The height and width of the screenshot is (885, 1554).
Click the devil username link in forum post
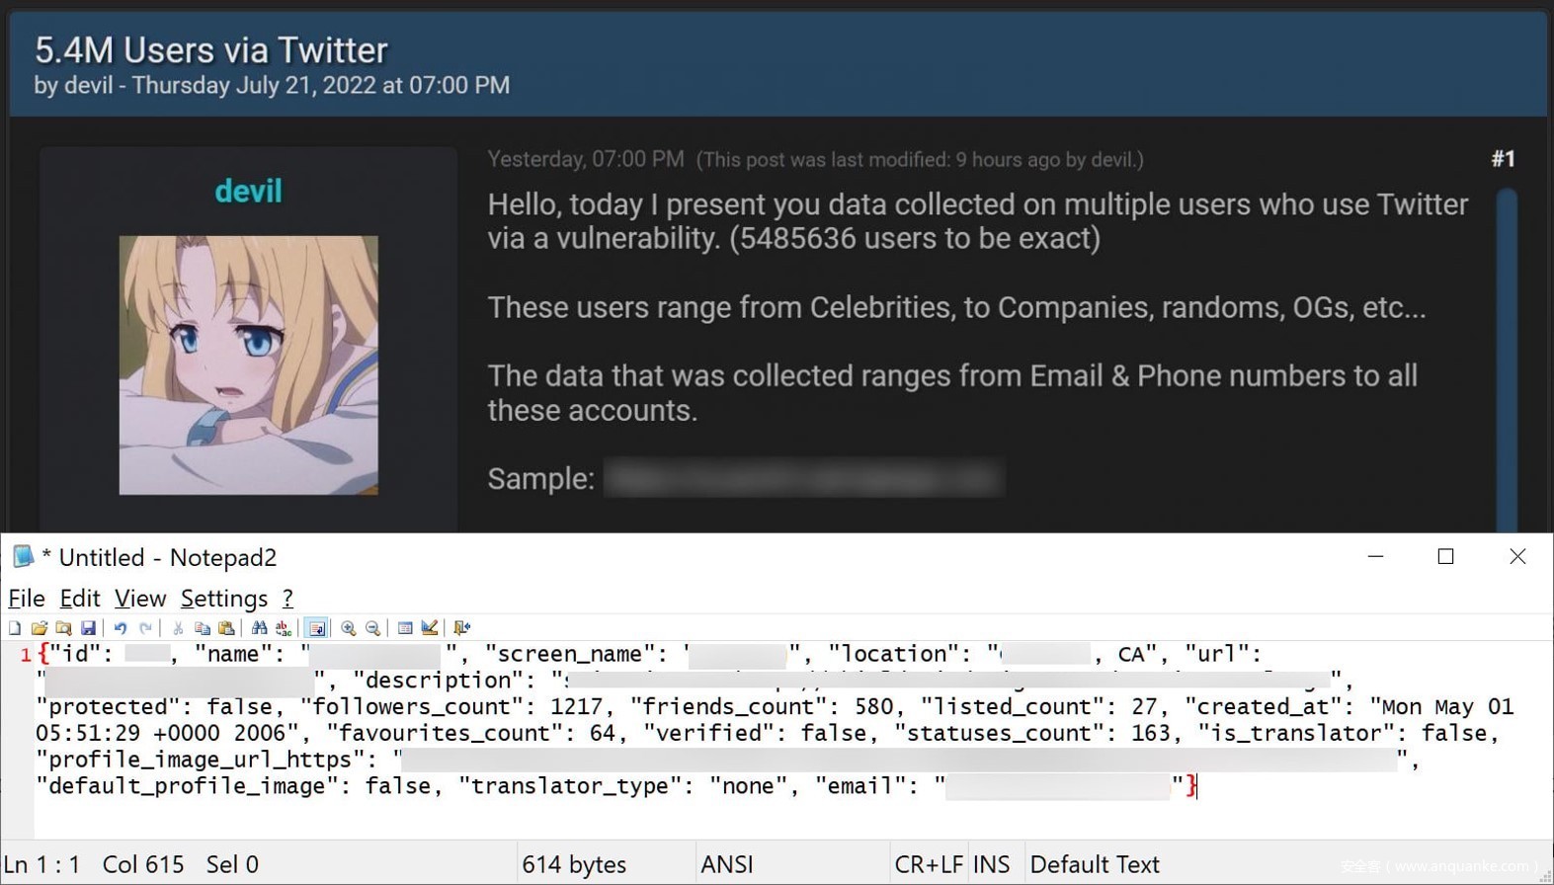(x=248, y=191)
